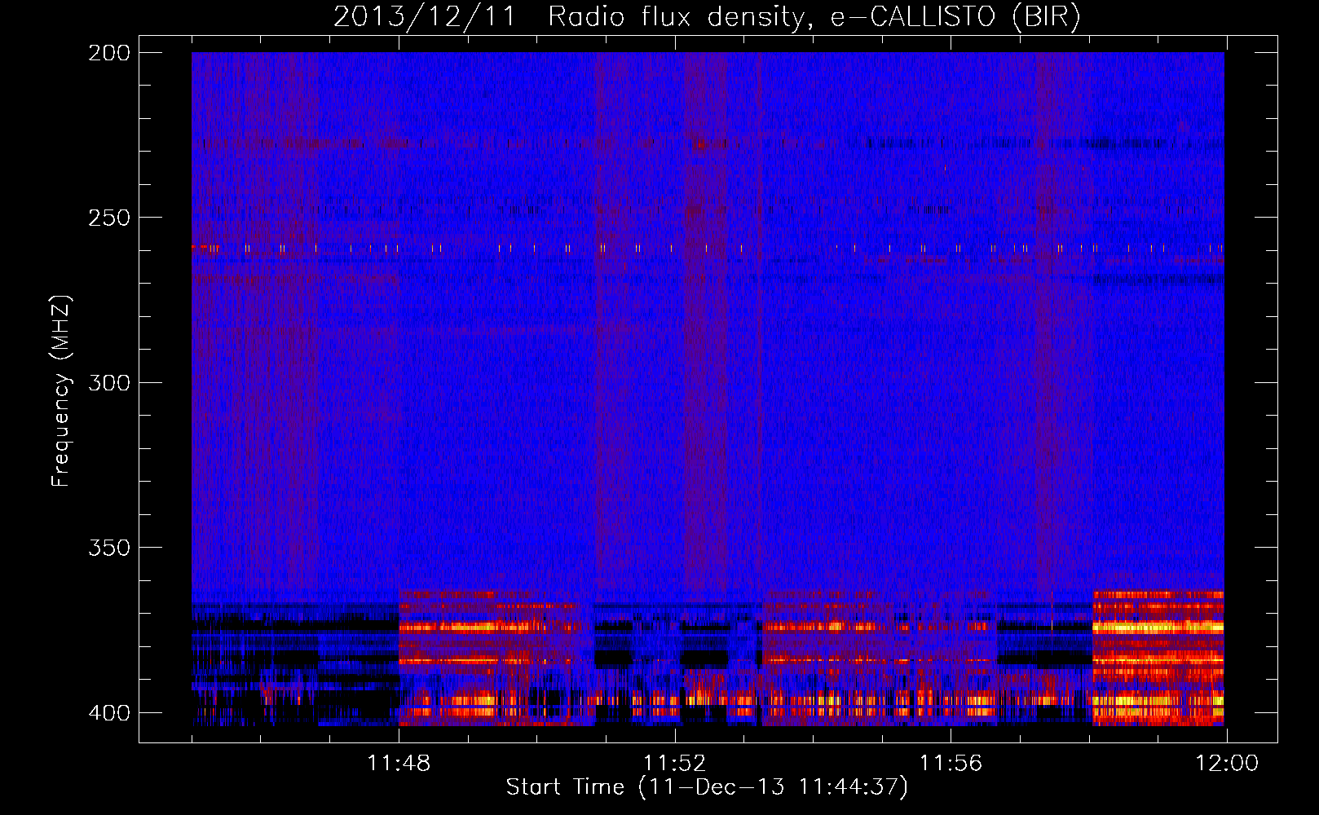Click the 11:56 time tick label
Image resolution: width=1319 pixels, height=815 pixels.
[951, 764]
